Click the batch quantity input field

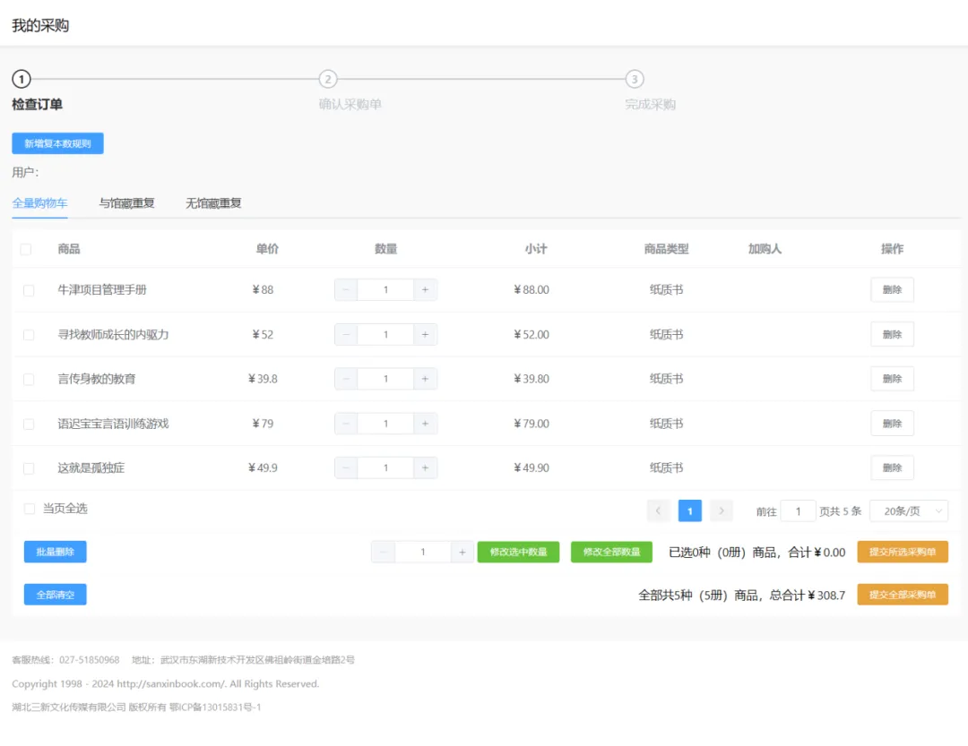pyautogui.click(x=423, y=552)
